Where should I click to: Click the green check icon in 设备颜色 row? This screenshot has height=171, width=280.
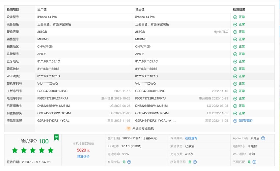pyautogui.click(x=235, y=24)
